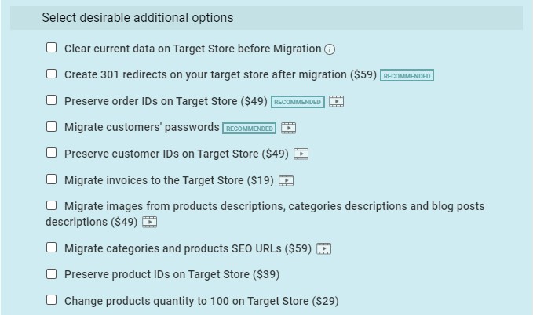Tick Migrate invoices to the Target Store
This screenshot has height=315, width=533.
click(51, 179)
